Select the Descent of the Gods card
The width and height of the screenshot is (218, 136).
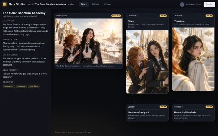click(193, 113)
